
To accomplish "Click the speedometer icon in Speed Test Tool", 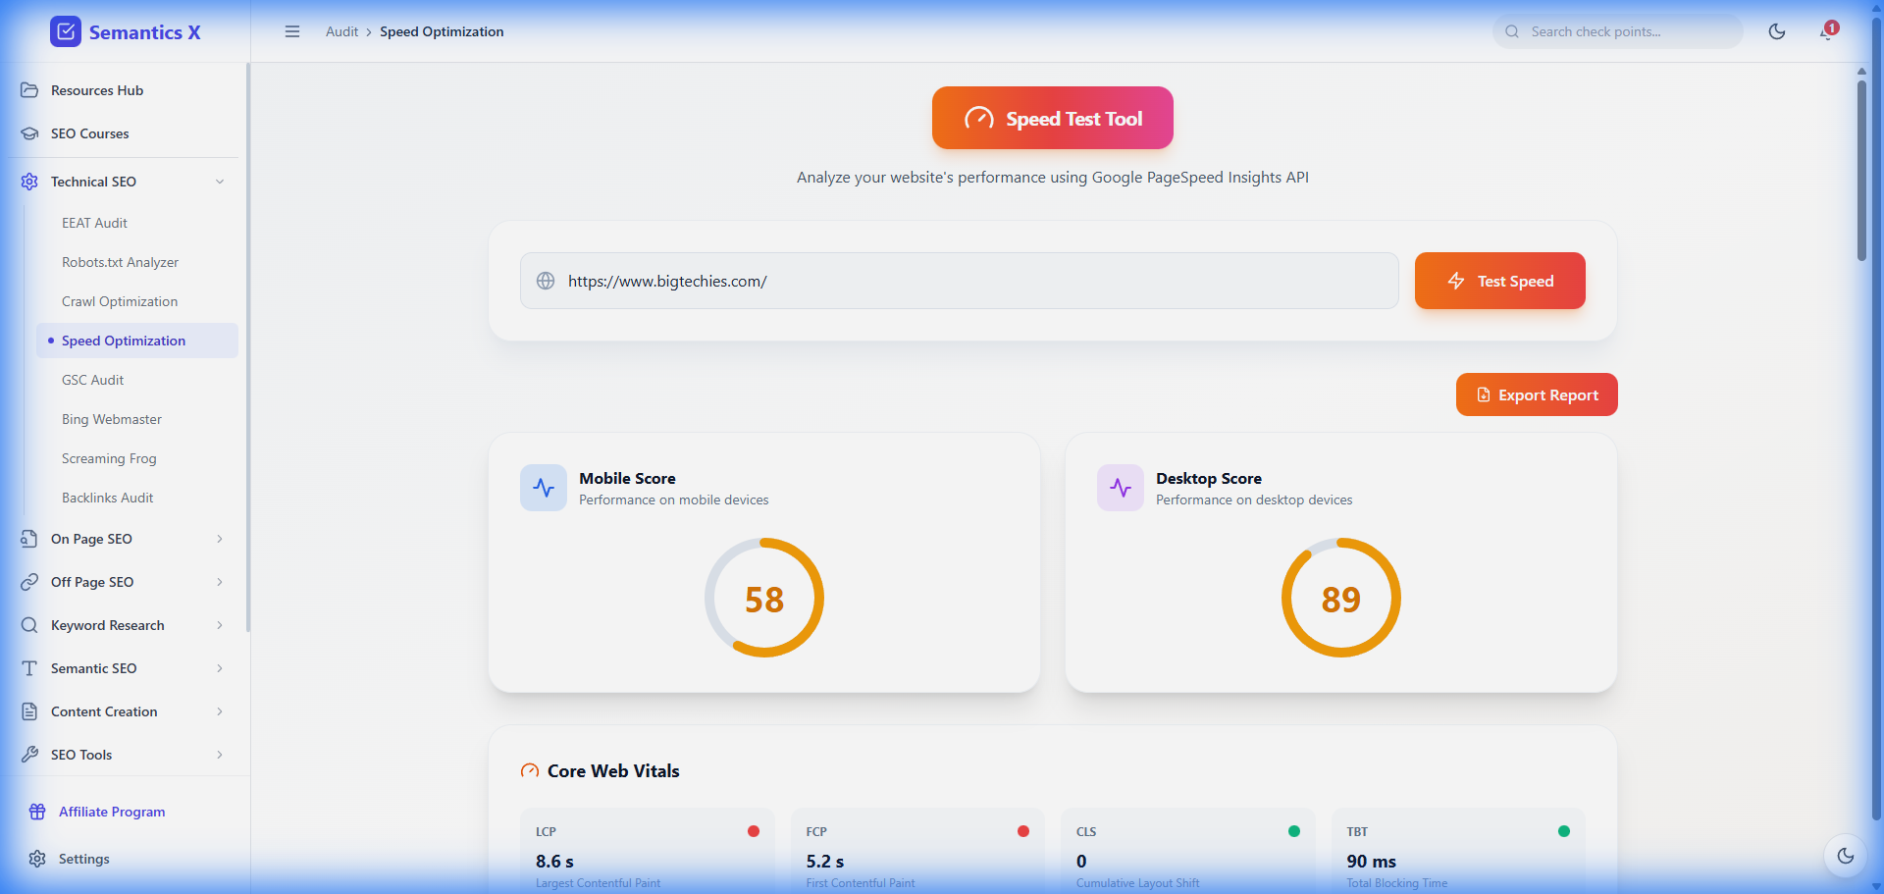I will point(979,119).
